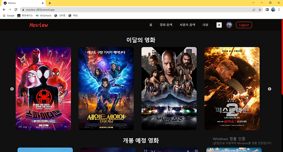Bookmark this page with the star icon
This screenshot has width=283, height=152.
260,10
